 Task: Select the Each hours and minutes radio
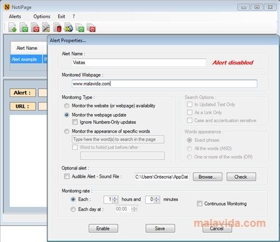pyautogui.click(x=73, y=200)
